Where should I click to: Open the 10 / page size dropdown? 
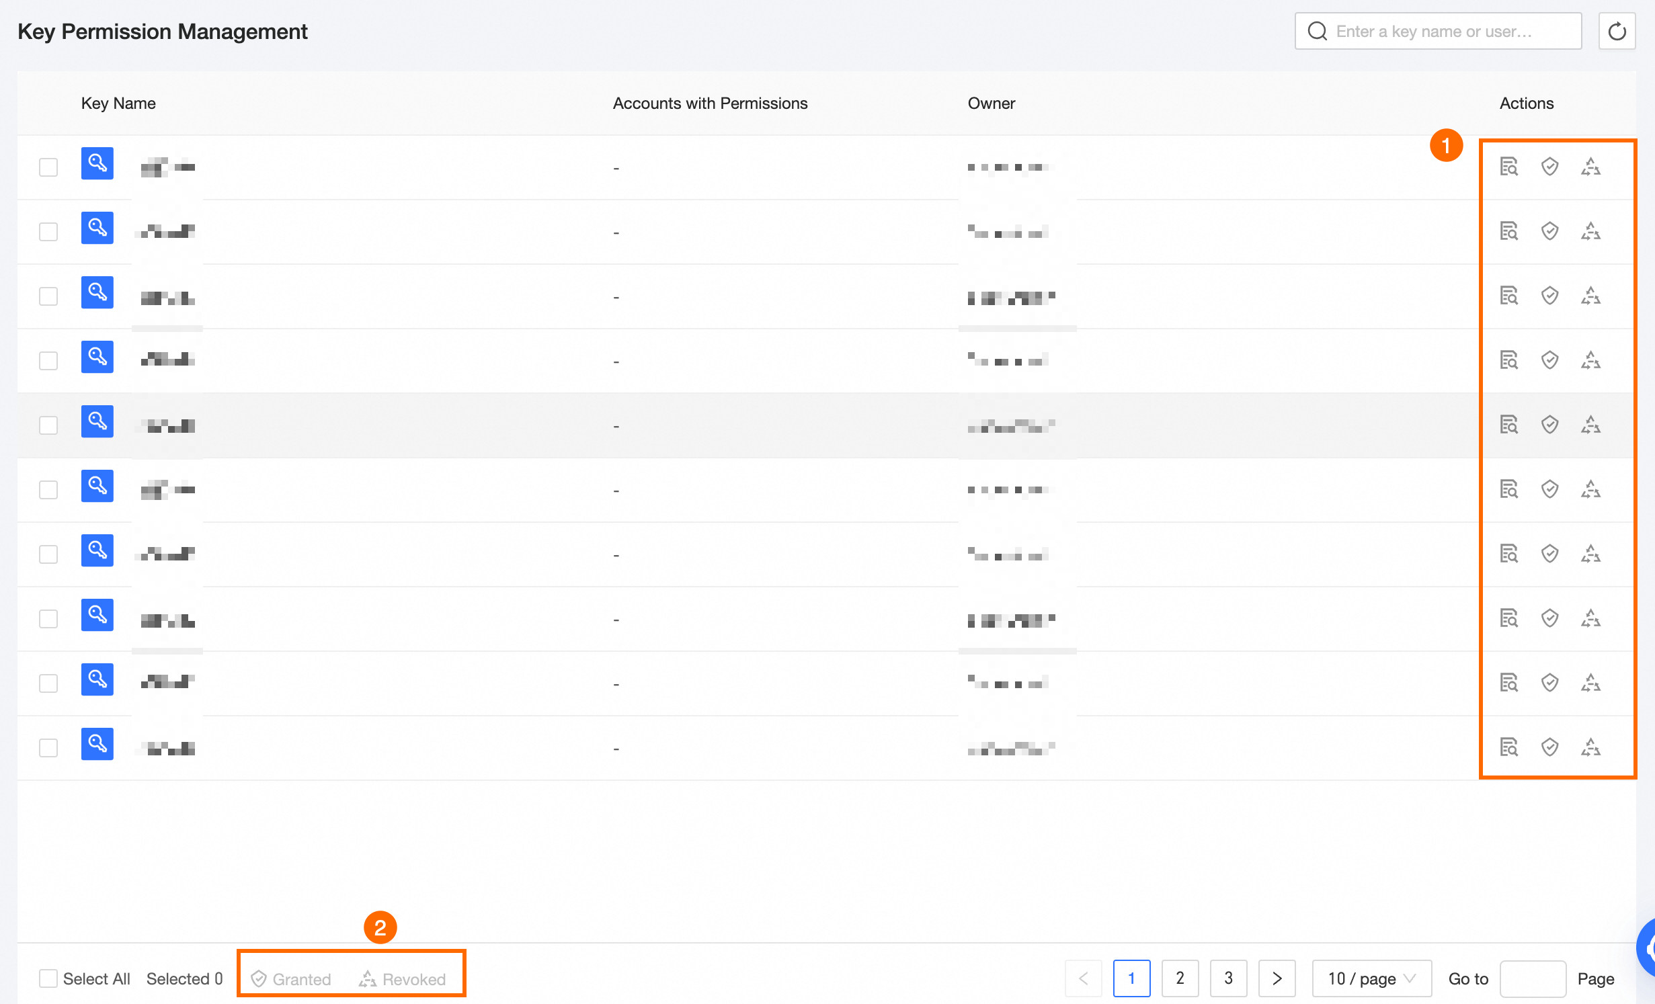pyautogui.click(x=1371, y=978)
